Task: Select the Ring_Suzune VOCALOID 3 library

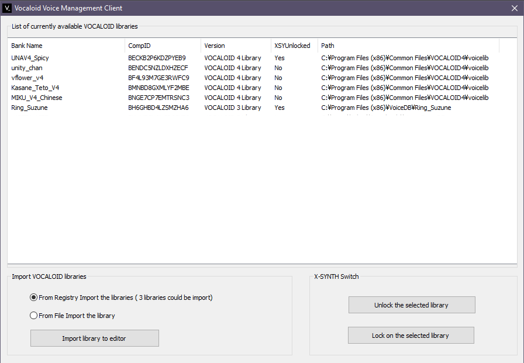Action: click(29, 108)
